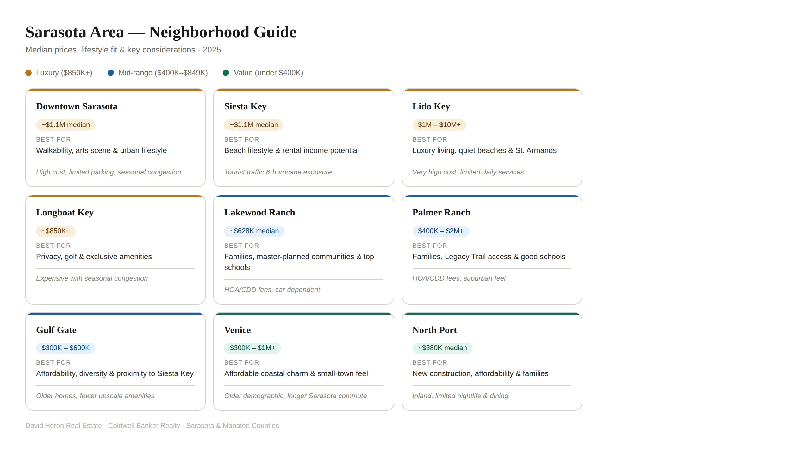Click Venice's $300K – $1M+ price badge
The image size is (810, 455).
[252, 348]
